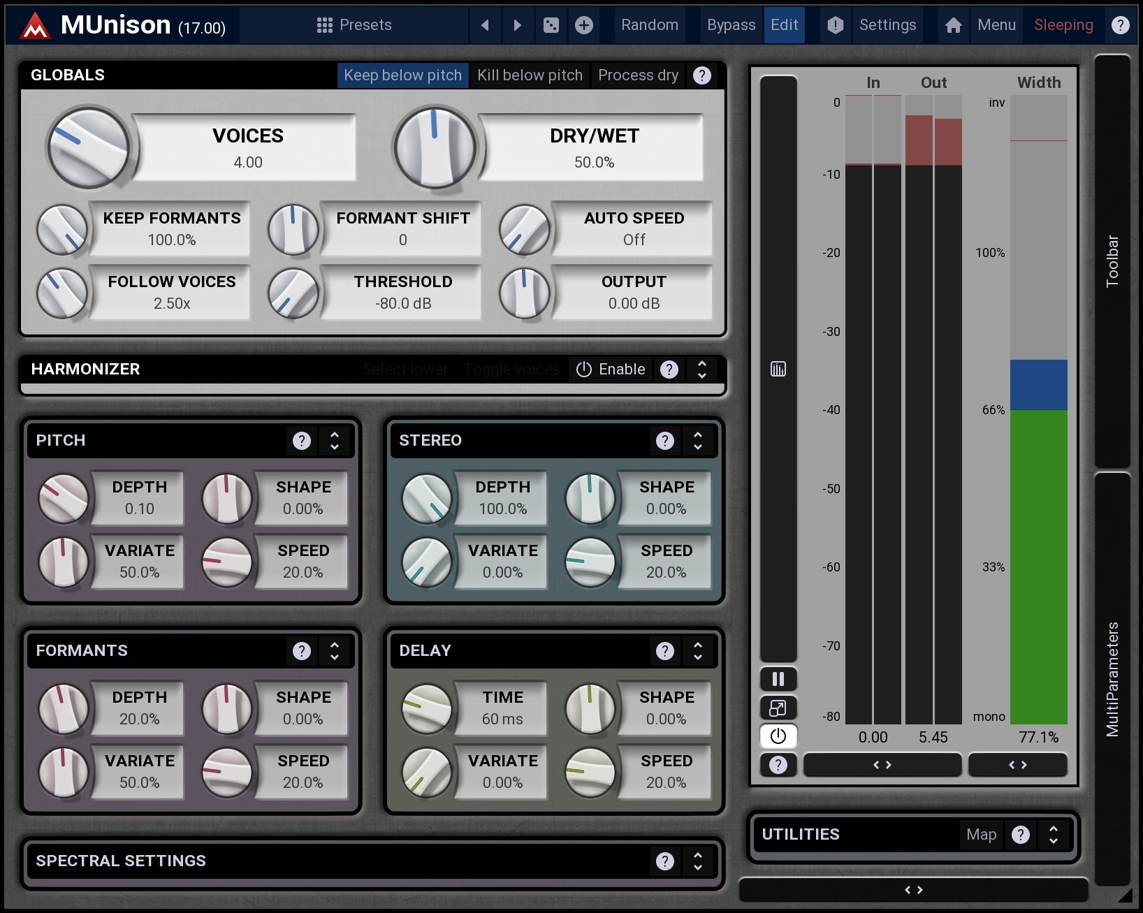The image size is (1143, 913).
Task: Click the Delay Variate knob
Action: [426, 772]
